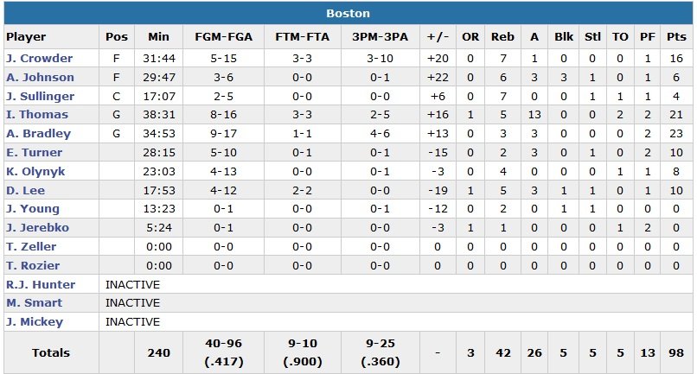Viewport: 697px width, 374px height.
Task: Open K. Olynyk's player link
Action: click(35, 171)
